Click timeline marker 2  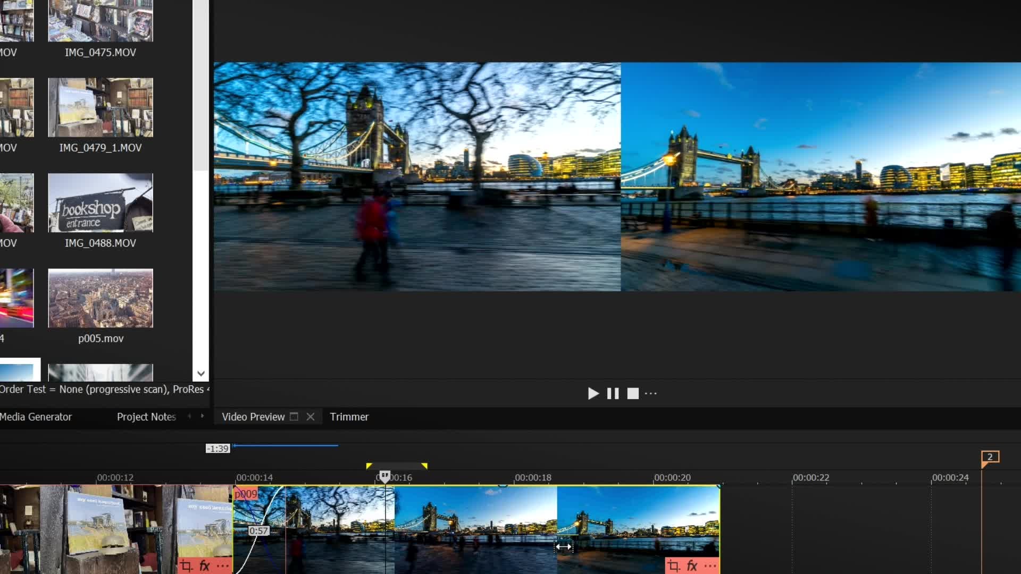point(990,457)
